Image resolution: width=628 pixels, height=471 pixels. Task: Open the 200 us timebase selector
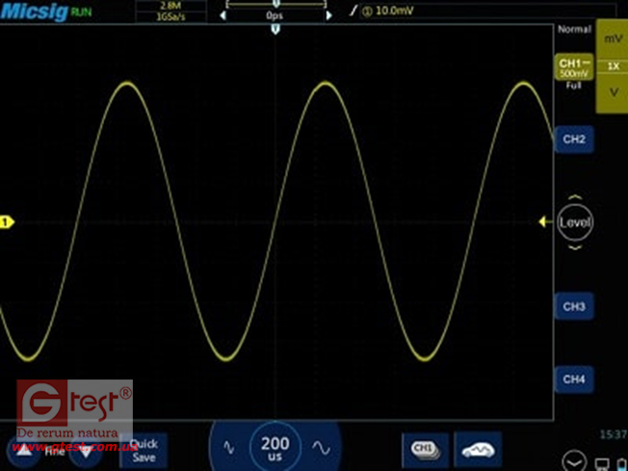[275, 447]
